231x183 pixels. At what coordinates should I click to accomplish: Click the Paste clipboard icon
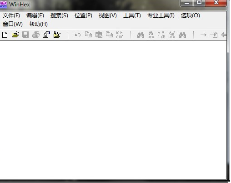[99, 35]
